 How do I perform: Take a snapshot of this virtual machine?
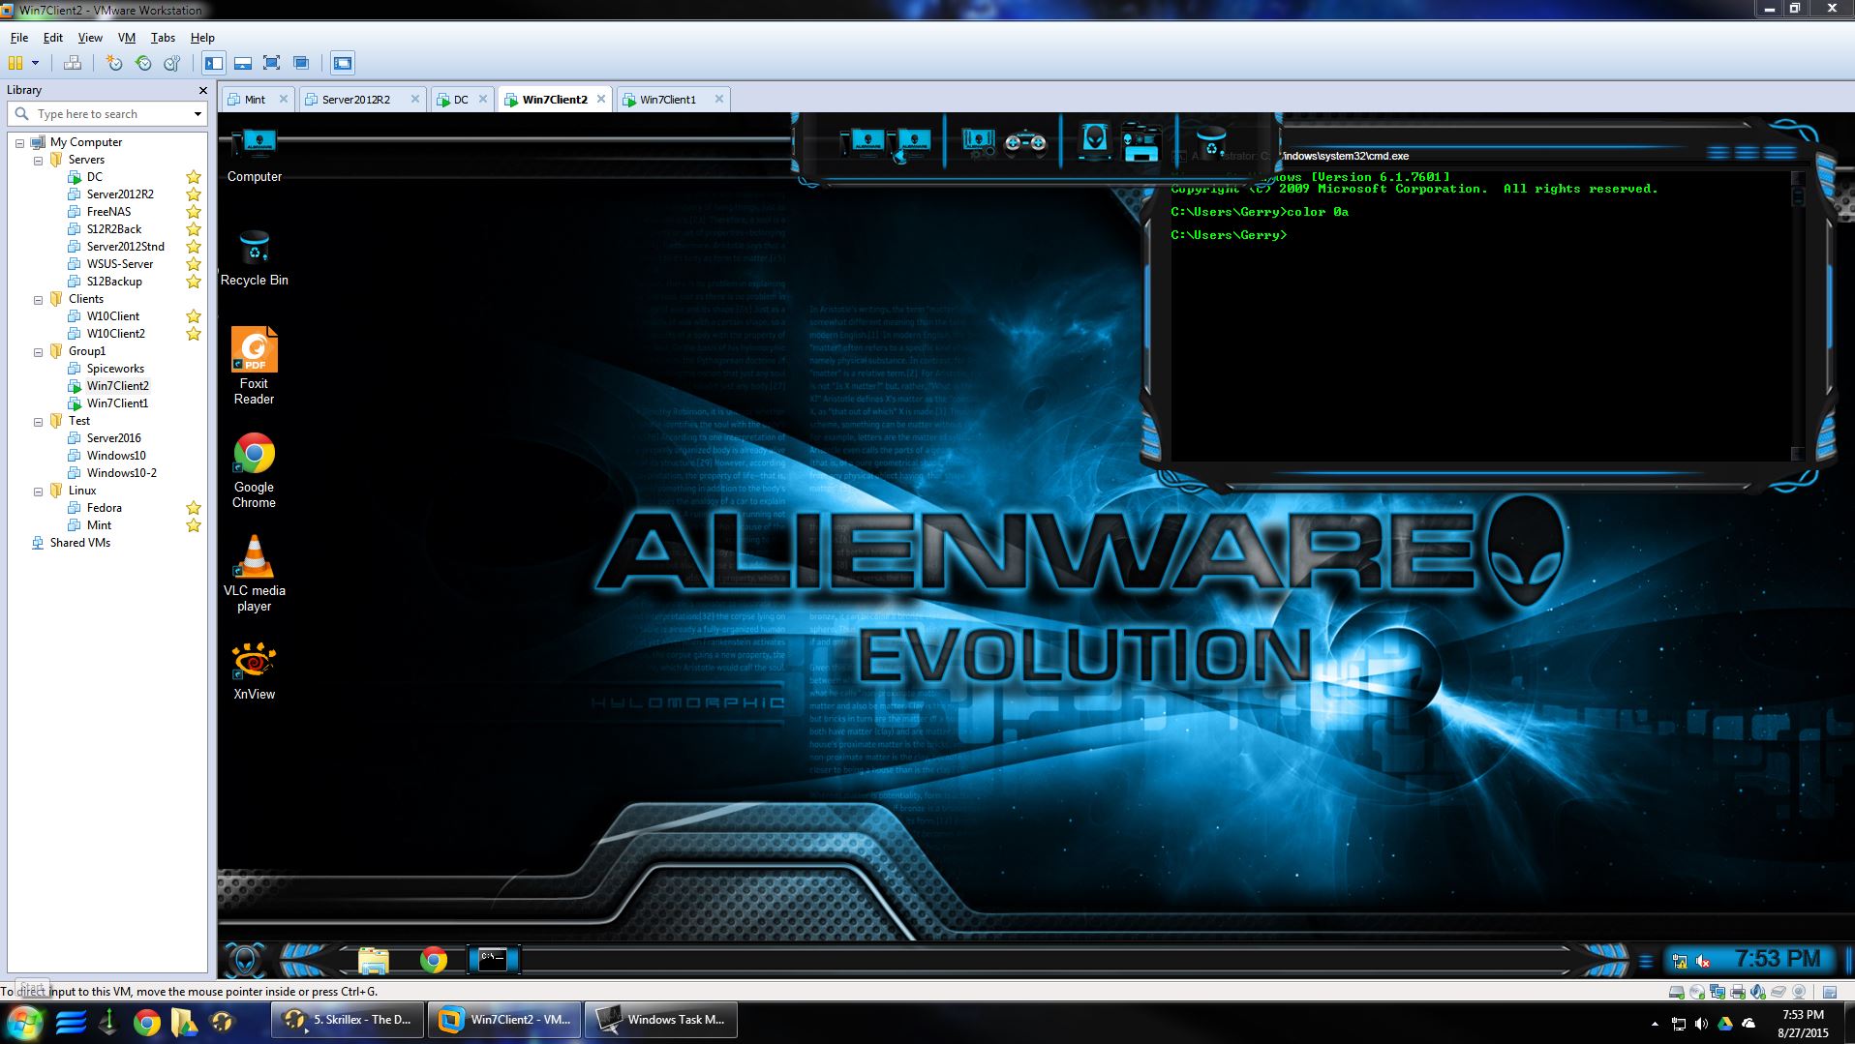[114, 63]
